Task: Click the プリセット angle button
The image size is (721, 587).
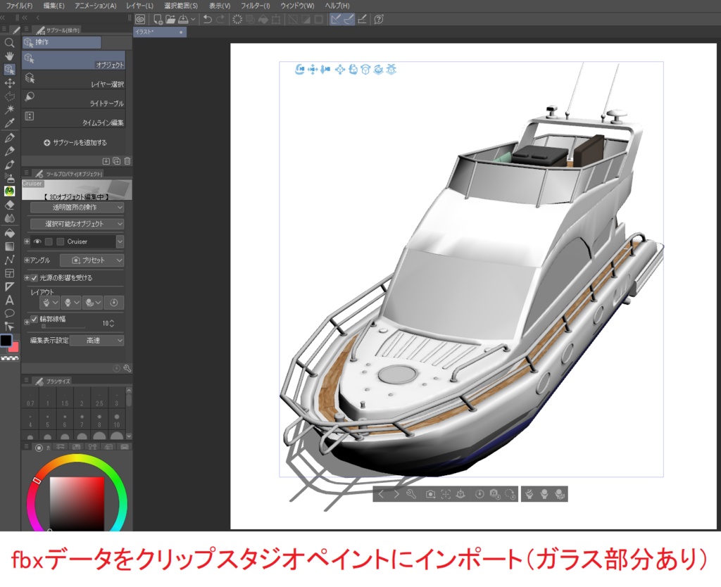Action: pos(92,260)
